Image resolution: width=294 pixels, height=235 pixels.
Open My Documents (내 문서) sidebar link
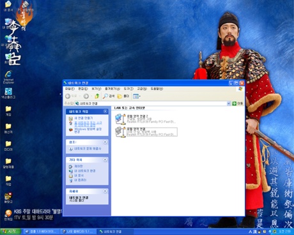pos(79,176)
